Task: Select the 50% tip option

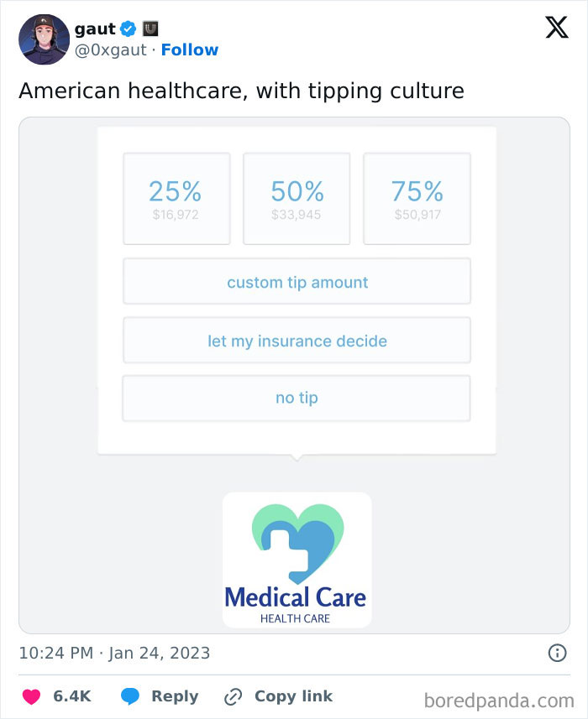Action: [x=297, y=198]
